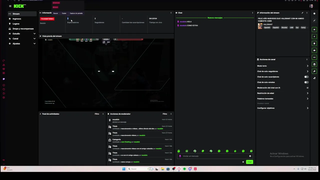Open Filtro in Feed de actividades
The width and height of the screenshot is (320, 180).
pos(97,114)
